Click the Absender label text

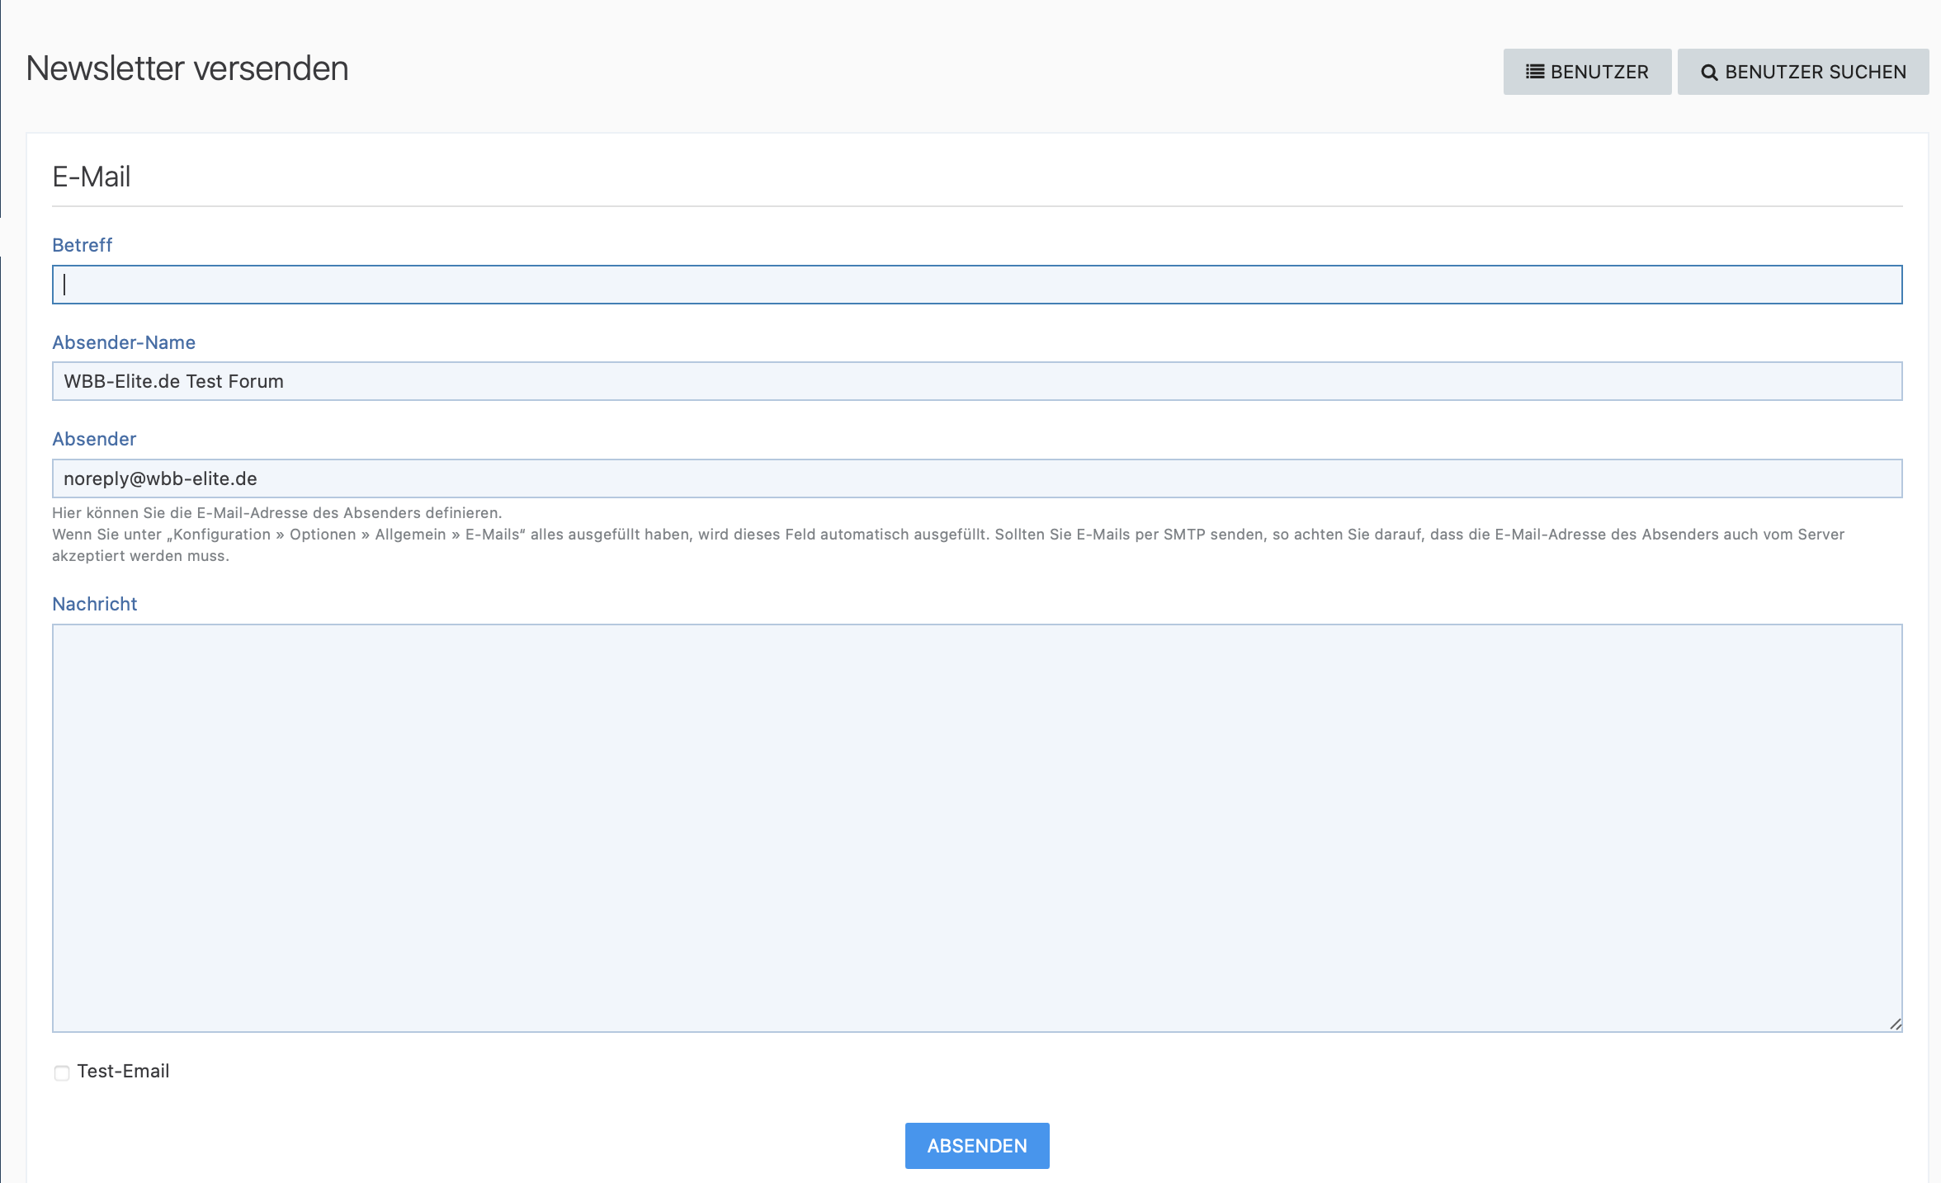coord(94,439)
